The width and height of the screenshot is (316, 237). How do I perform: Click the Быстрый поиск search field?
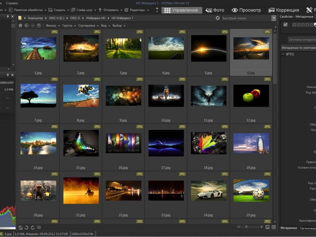(246, 18)
